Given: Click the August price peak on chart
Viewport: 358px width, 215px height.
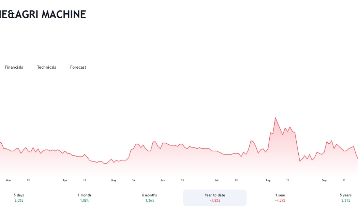Looking at the screenshot, I should (275, 118).
